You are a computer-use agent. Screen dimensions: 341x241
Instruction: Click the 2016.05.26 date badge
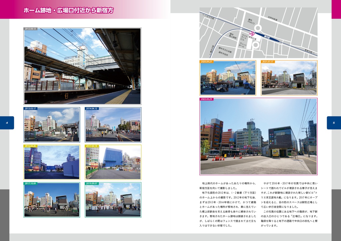30,145
